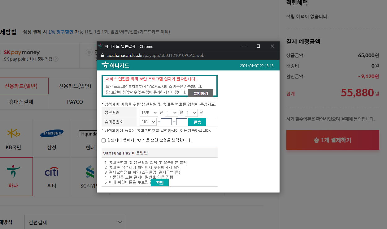Click the 확인 confirm button in popup
The image size is (387, 229).
160,183
